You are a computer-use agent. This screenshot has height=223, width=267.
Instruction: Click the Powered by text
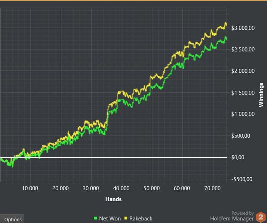pyautogui.click(x=243, y=213)
